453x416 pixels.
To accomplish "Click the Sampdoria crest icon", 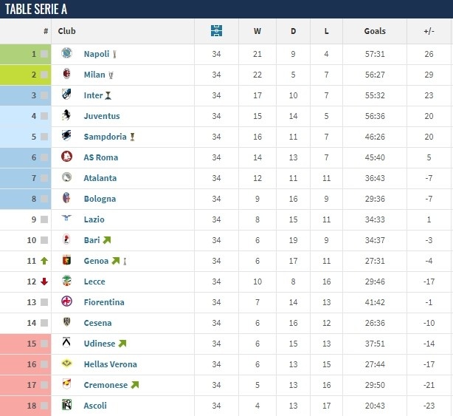I will click(66, 136).
